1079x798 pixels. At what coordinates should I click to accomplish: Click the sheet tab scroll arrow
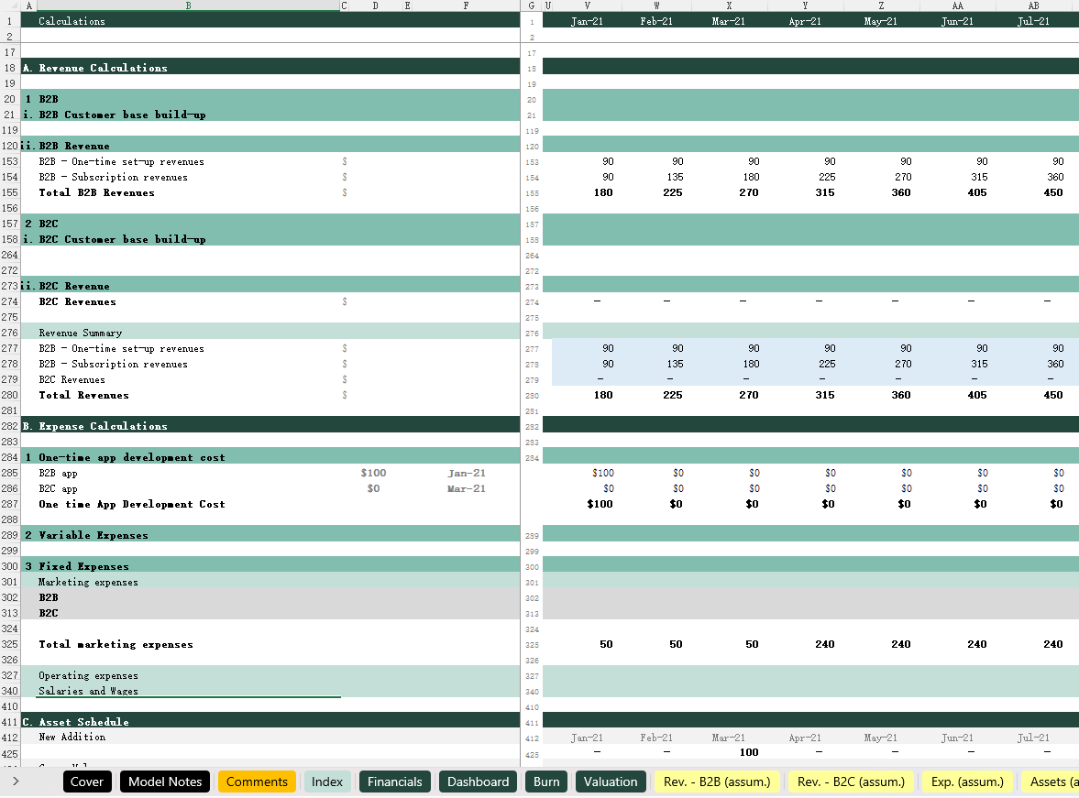click(16, 782)
